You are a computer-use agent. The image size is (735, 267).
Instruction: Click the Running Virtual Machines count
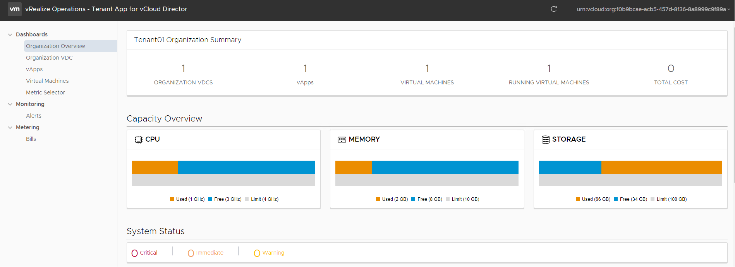pos(549,69)
